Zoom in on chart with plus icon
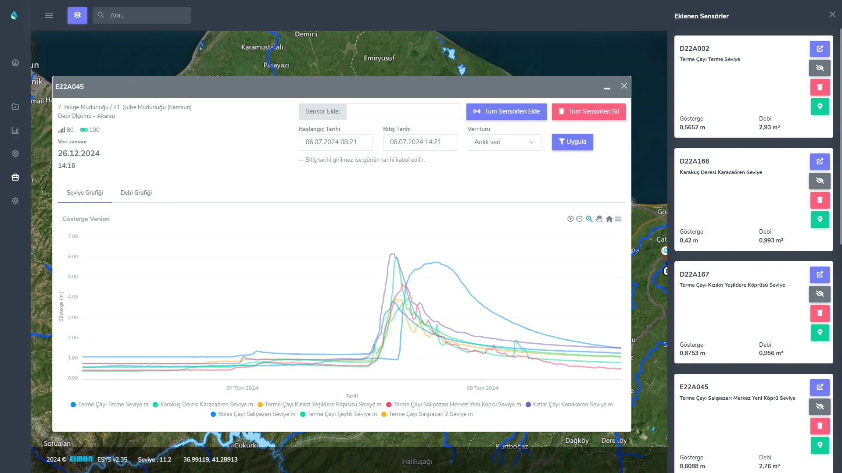 tap(570, 219)
